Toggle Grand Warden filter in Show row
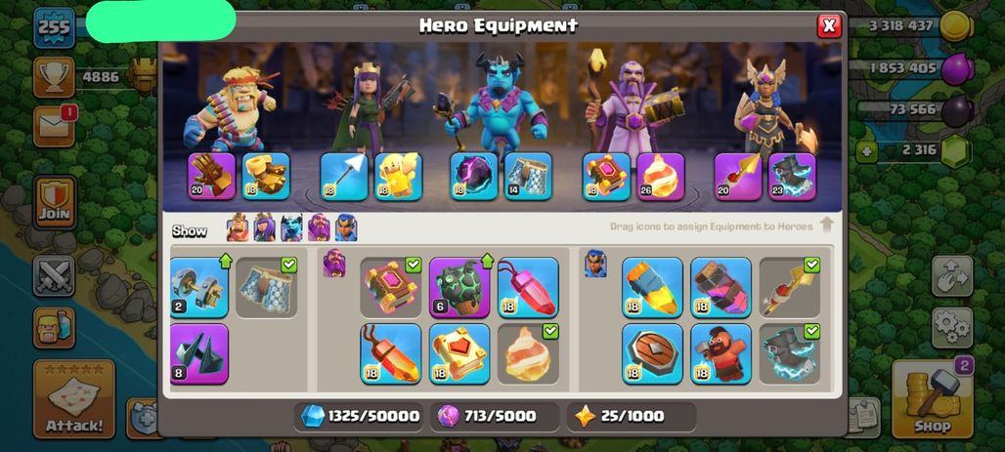This screenshot has height=452, width=1005. click(319, 227)
